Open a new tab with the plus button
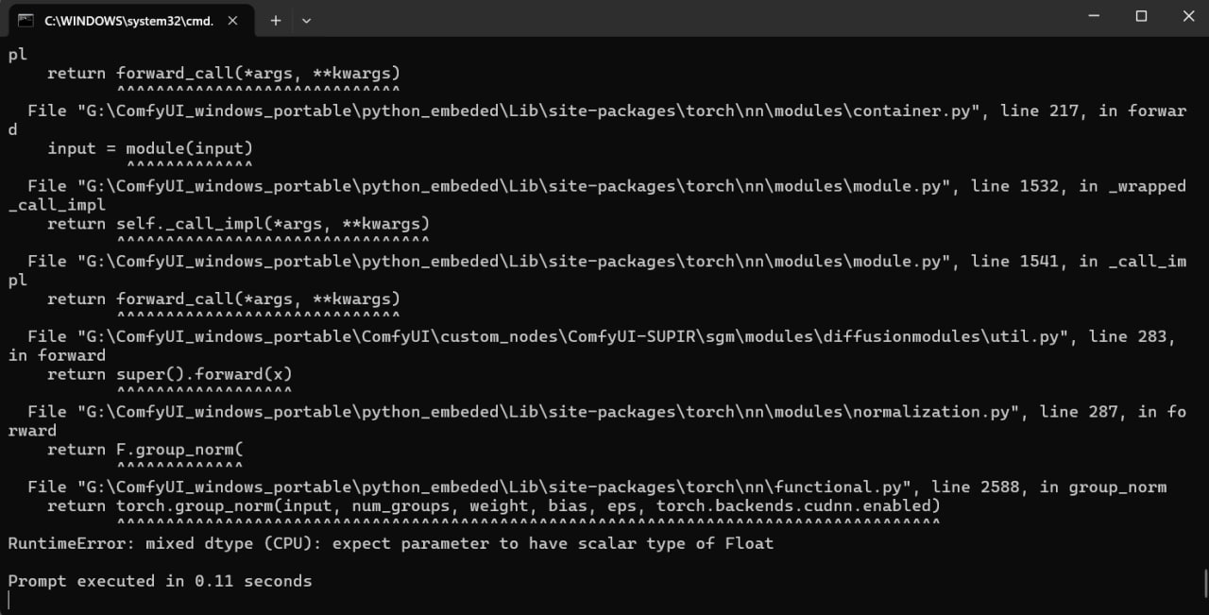This screenshot has width=1209, height=615. [x=276, y=20]
